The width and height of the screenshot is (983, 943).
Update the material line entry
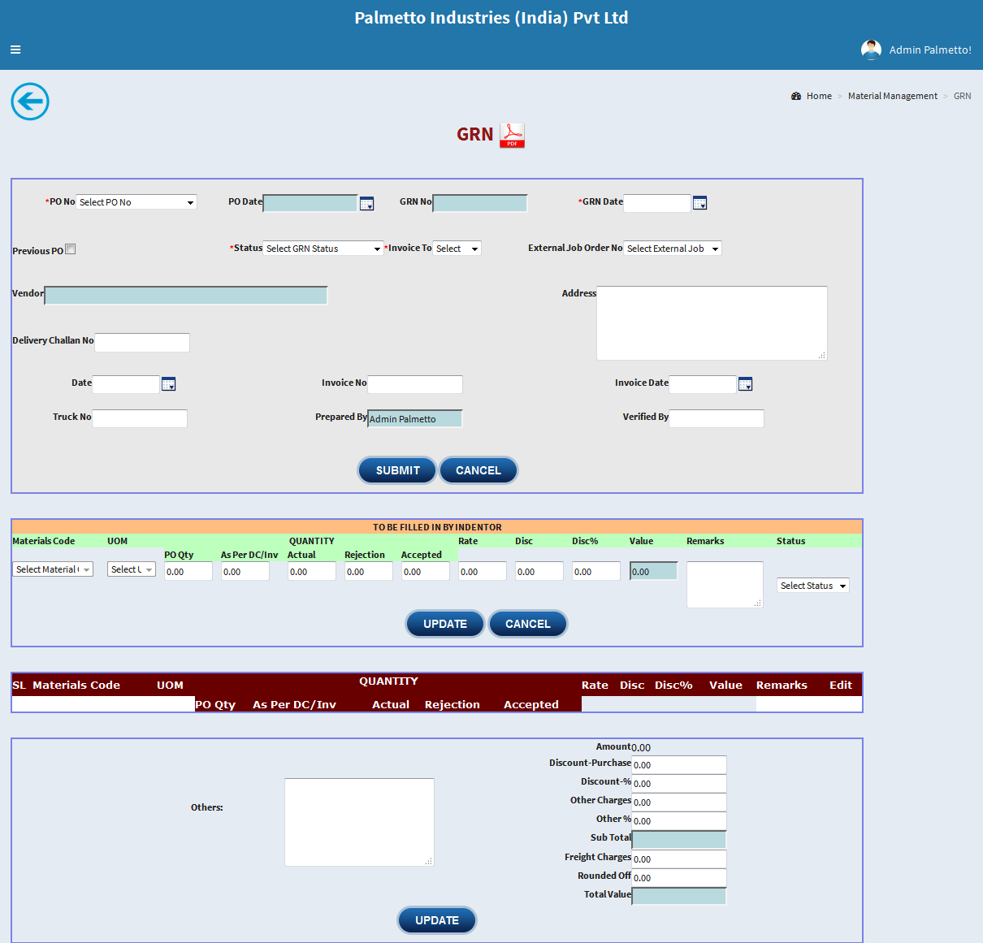tap(445, 624)
